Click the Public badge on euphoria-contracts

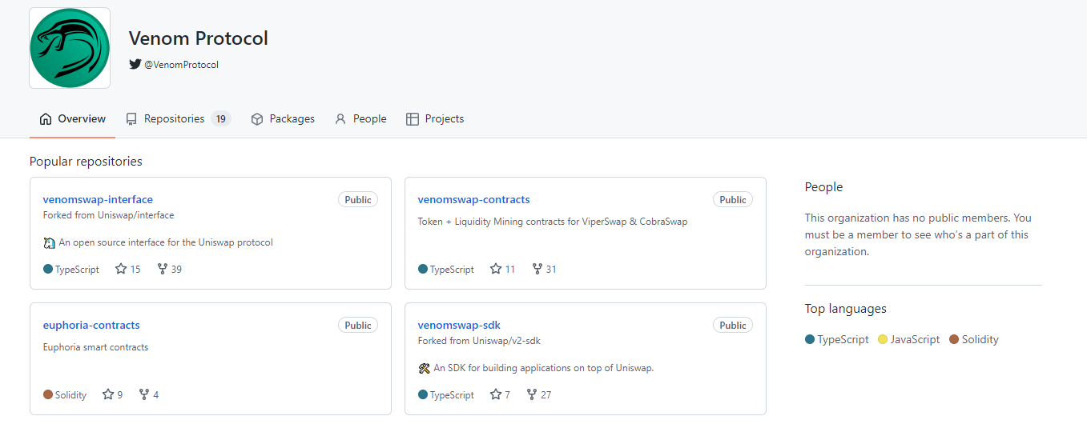[358, 326]
